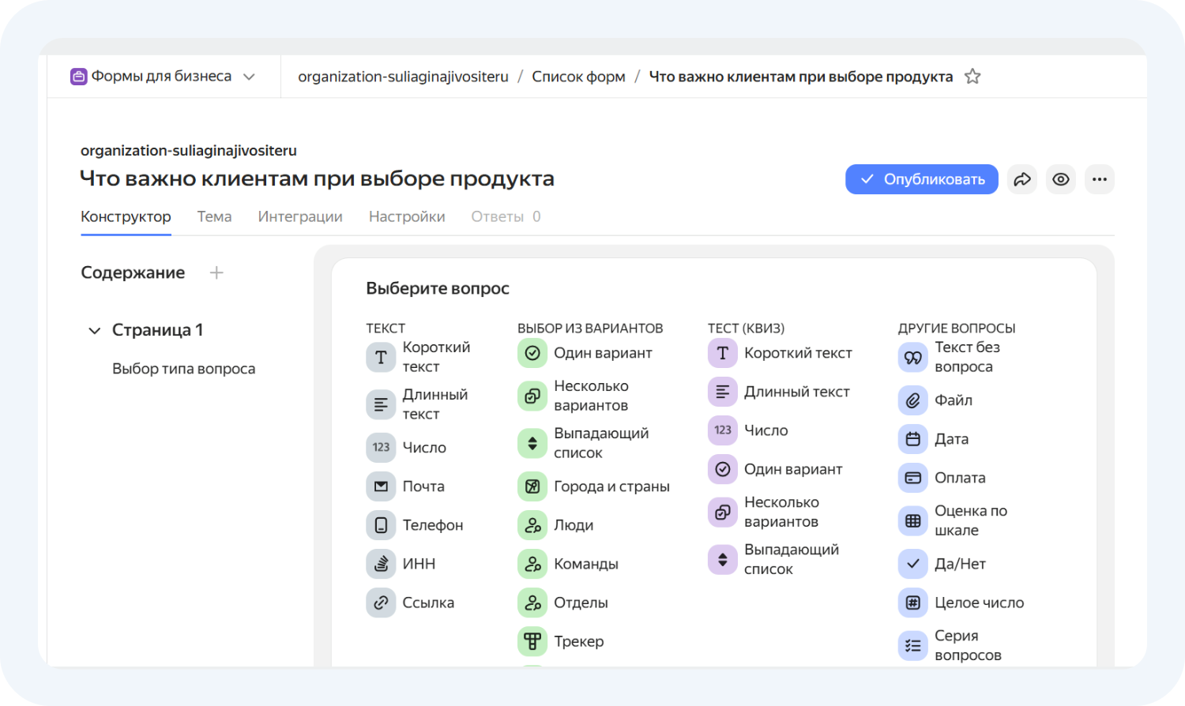Collapse the Страница 1 section
The image size is (1185, 706).
(95, 330)
